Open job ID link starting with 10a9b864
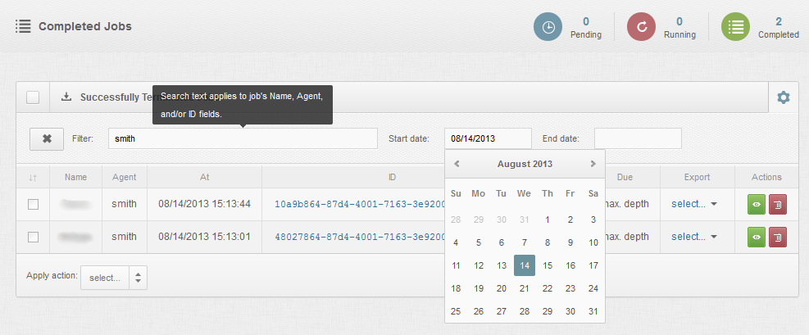The width and height of the screenshot is (809, 335). [352, 204]
